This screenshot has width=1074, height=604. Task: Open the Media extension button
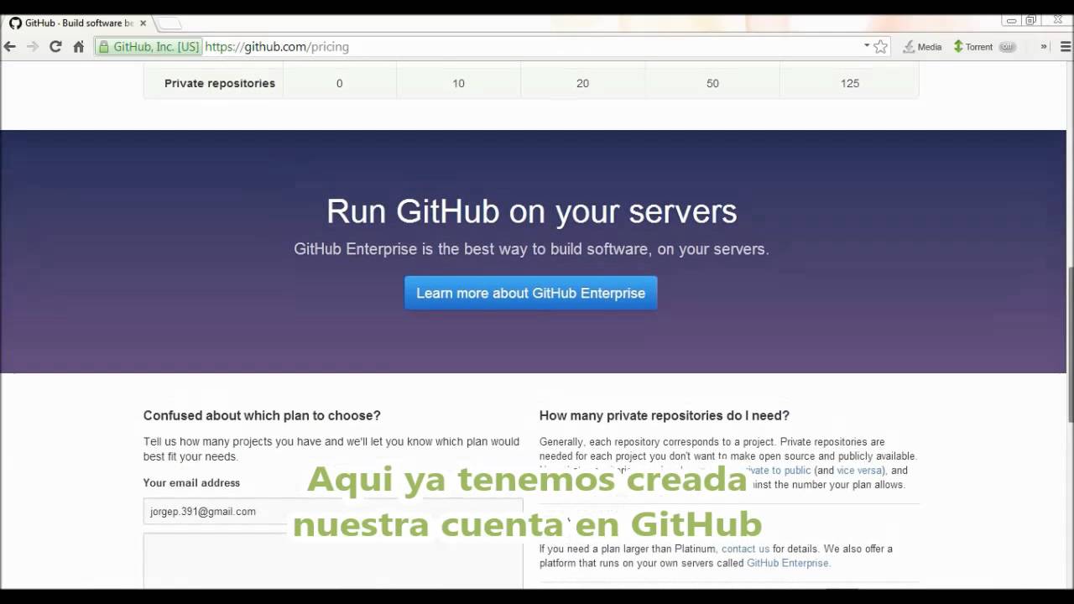pyautogui.click(x=922, y=47)
